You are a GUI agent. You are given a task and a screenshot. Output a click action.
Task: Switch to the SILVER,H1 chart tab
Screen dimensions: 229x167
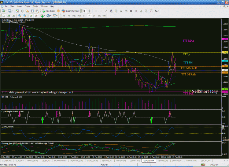(7, 160)
